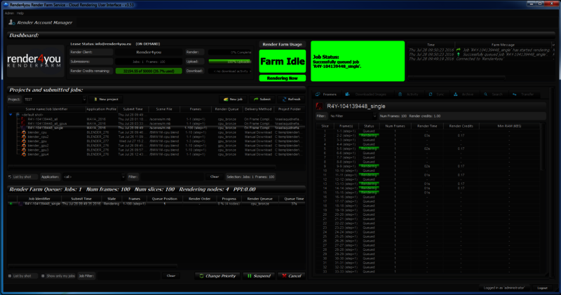The width and height of the screenshot is (561, 295).
Task: Select the R4Y-104139448_single job row
Action: (x=42, y=128)
